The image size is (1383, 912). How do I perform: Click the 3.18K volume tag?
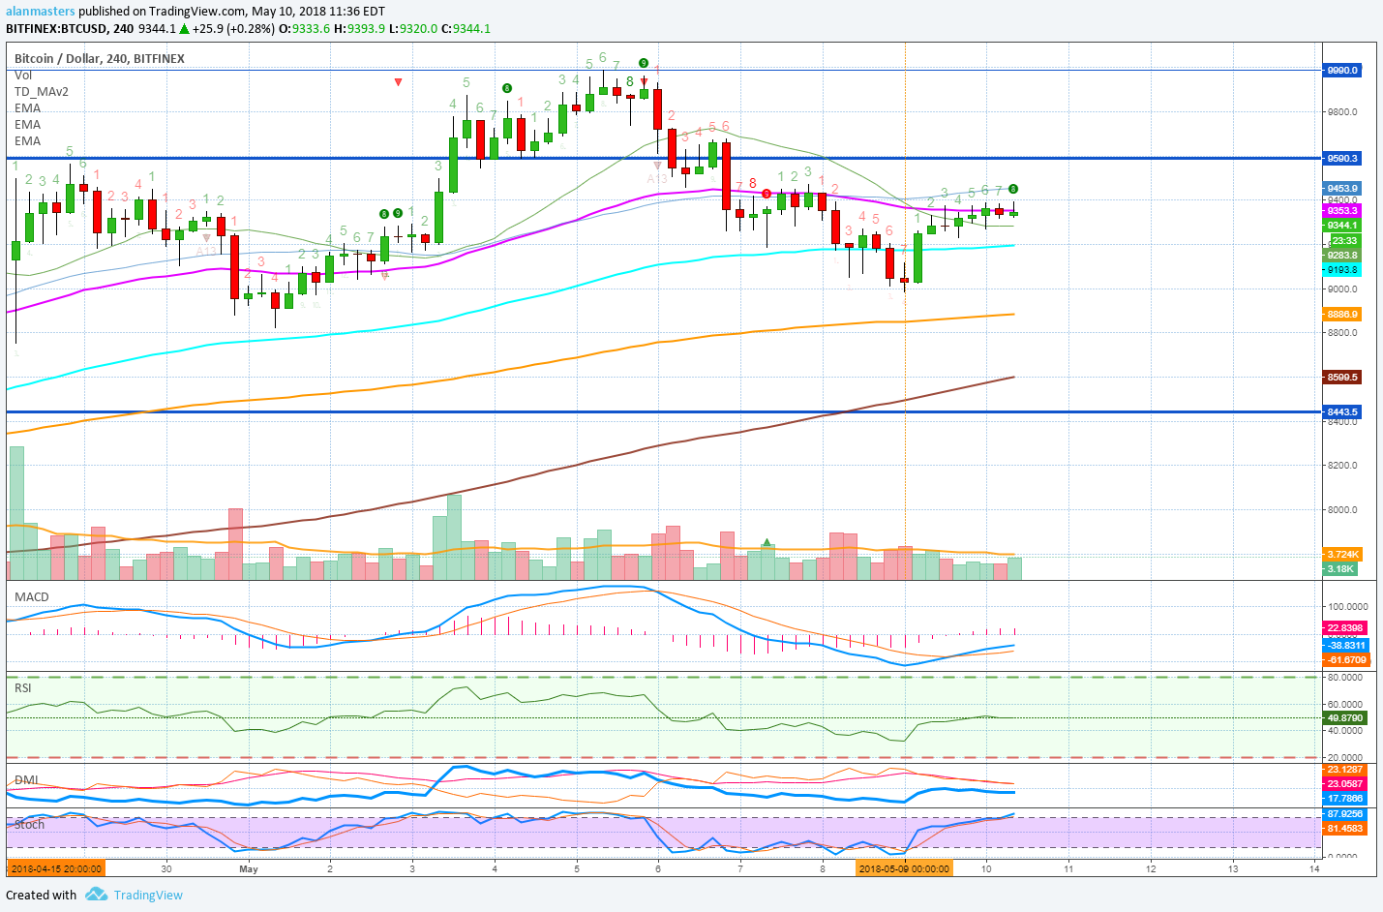(x=1340, y=568)
